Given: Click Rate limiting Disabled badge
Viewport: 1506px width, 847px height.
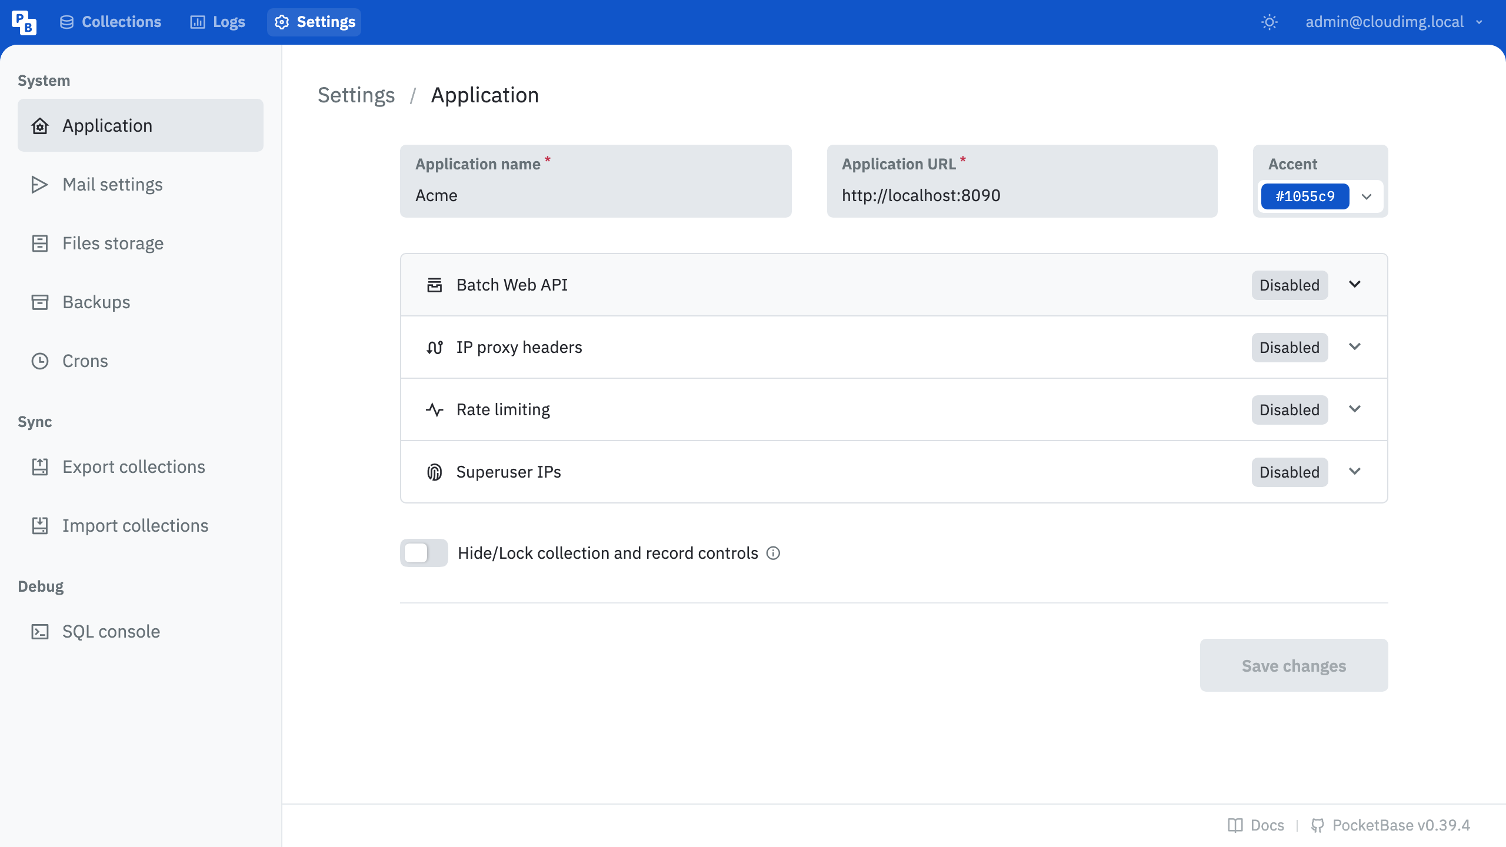Looking at the screenshot, I should 1290,410.
